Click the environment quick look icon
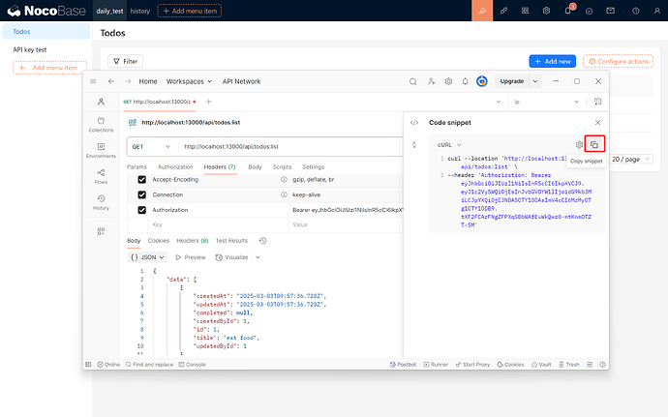 597,102
